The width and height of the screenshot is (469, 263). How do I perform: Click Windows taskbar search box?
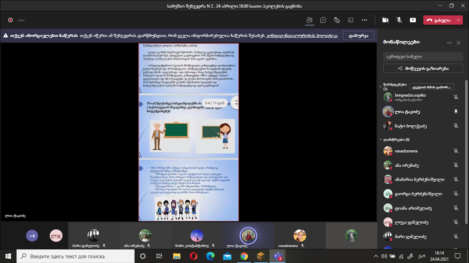(x=76, y=256)
